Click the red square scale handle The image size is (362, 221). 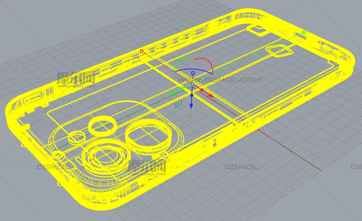(142, 51)
